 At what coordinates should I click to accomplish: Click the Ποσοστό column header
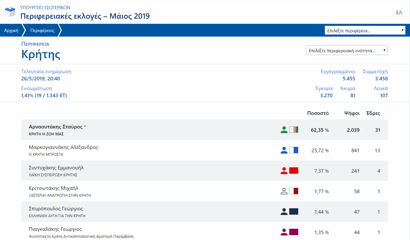pyautogui.click(x=318, y=113)
